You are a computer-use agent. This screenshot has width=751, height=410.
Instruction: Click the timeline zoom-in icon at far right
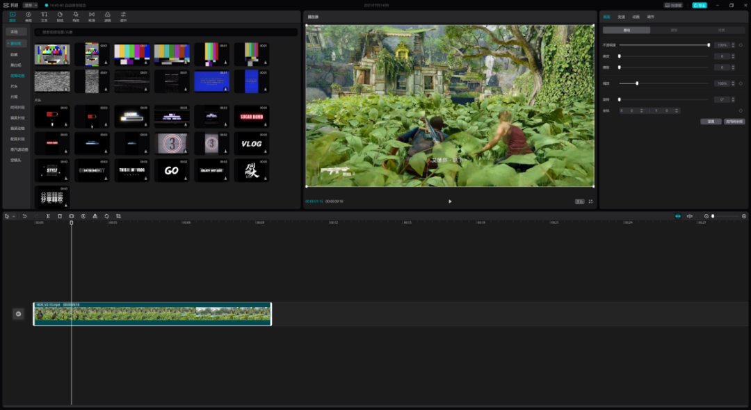tap(744, 216)
